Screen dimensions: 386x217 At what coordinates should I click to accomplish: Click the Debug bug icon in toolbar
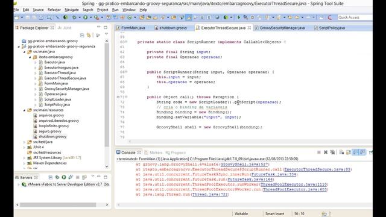point(74,17)
